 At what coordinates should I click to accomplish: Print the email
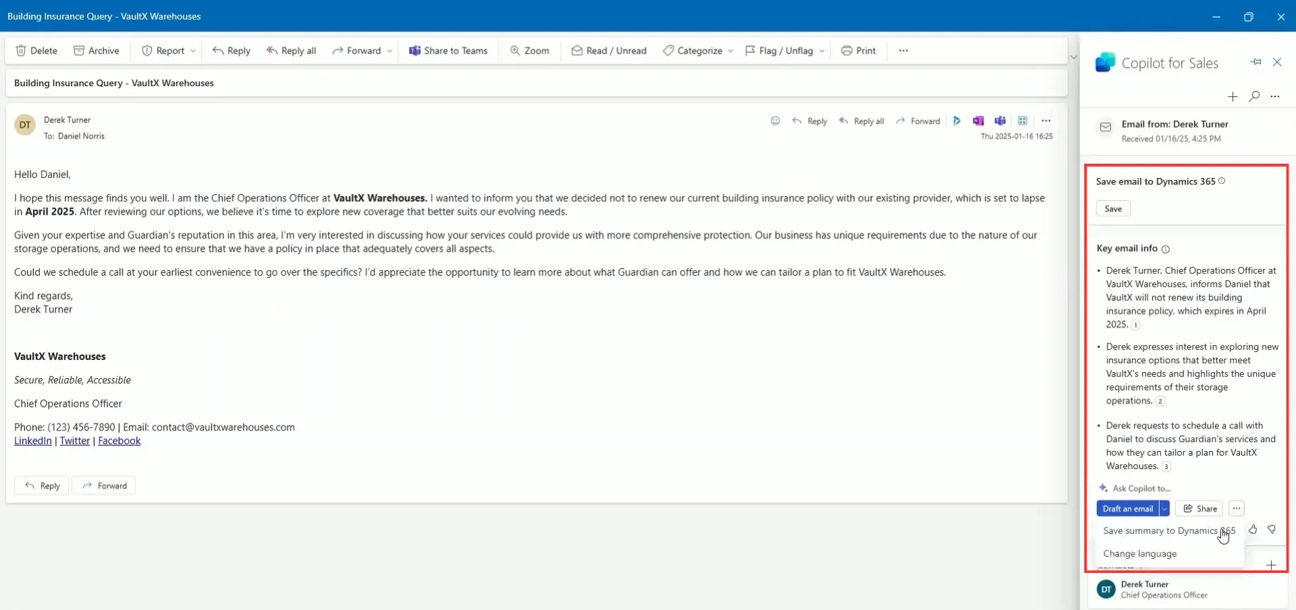pyautogui.click(x=859, y=51)
